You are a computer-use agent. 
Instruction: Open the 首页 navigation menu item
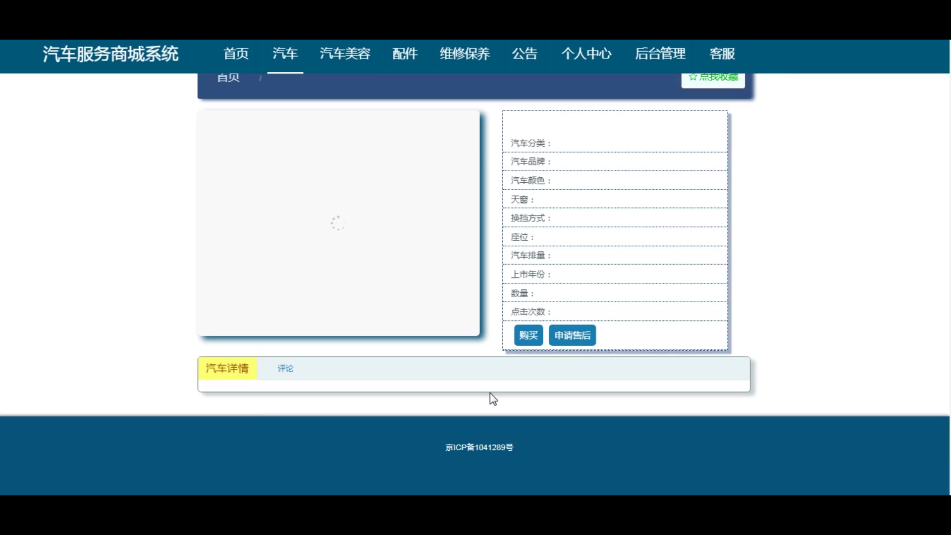pos(236,53)
